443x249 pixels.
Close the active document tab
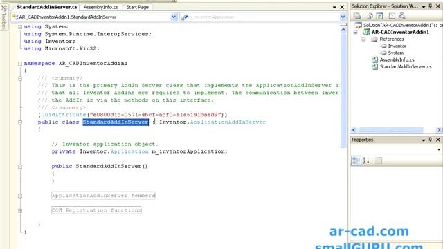(342, 7)
